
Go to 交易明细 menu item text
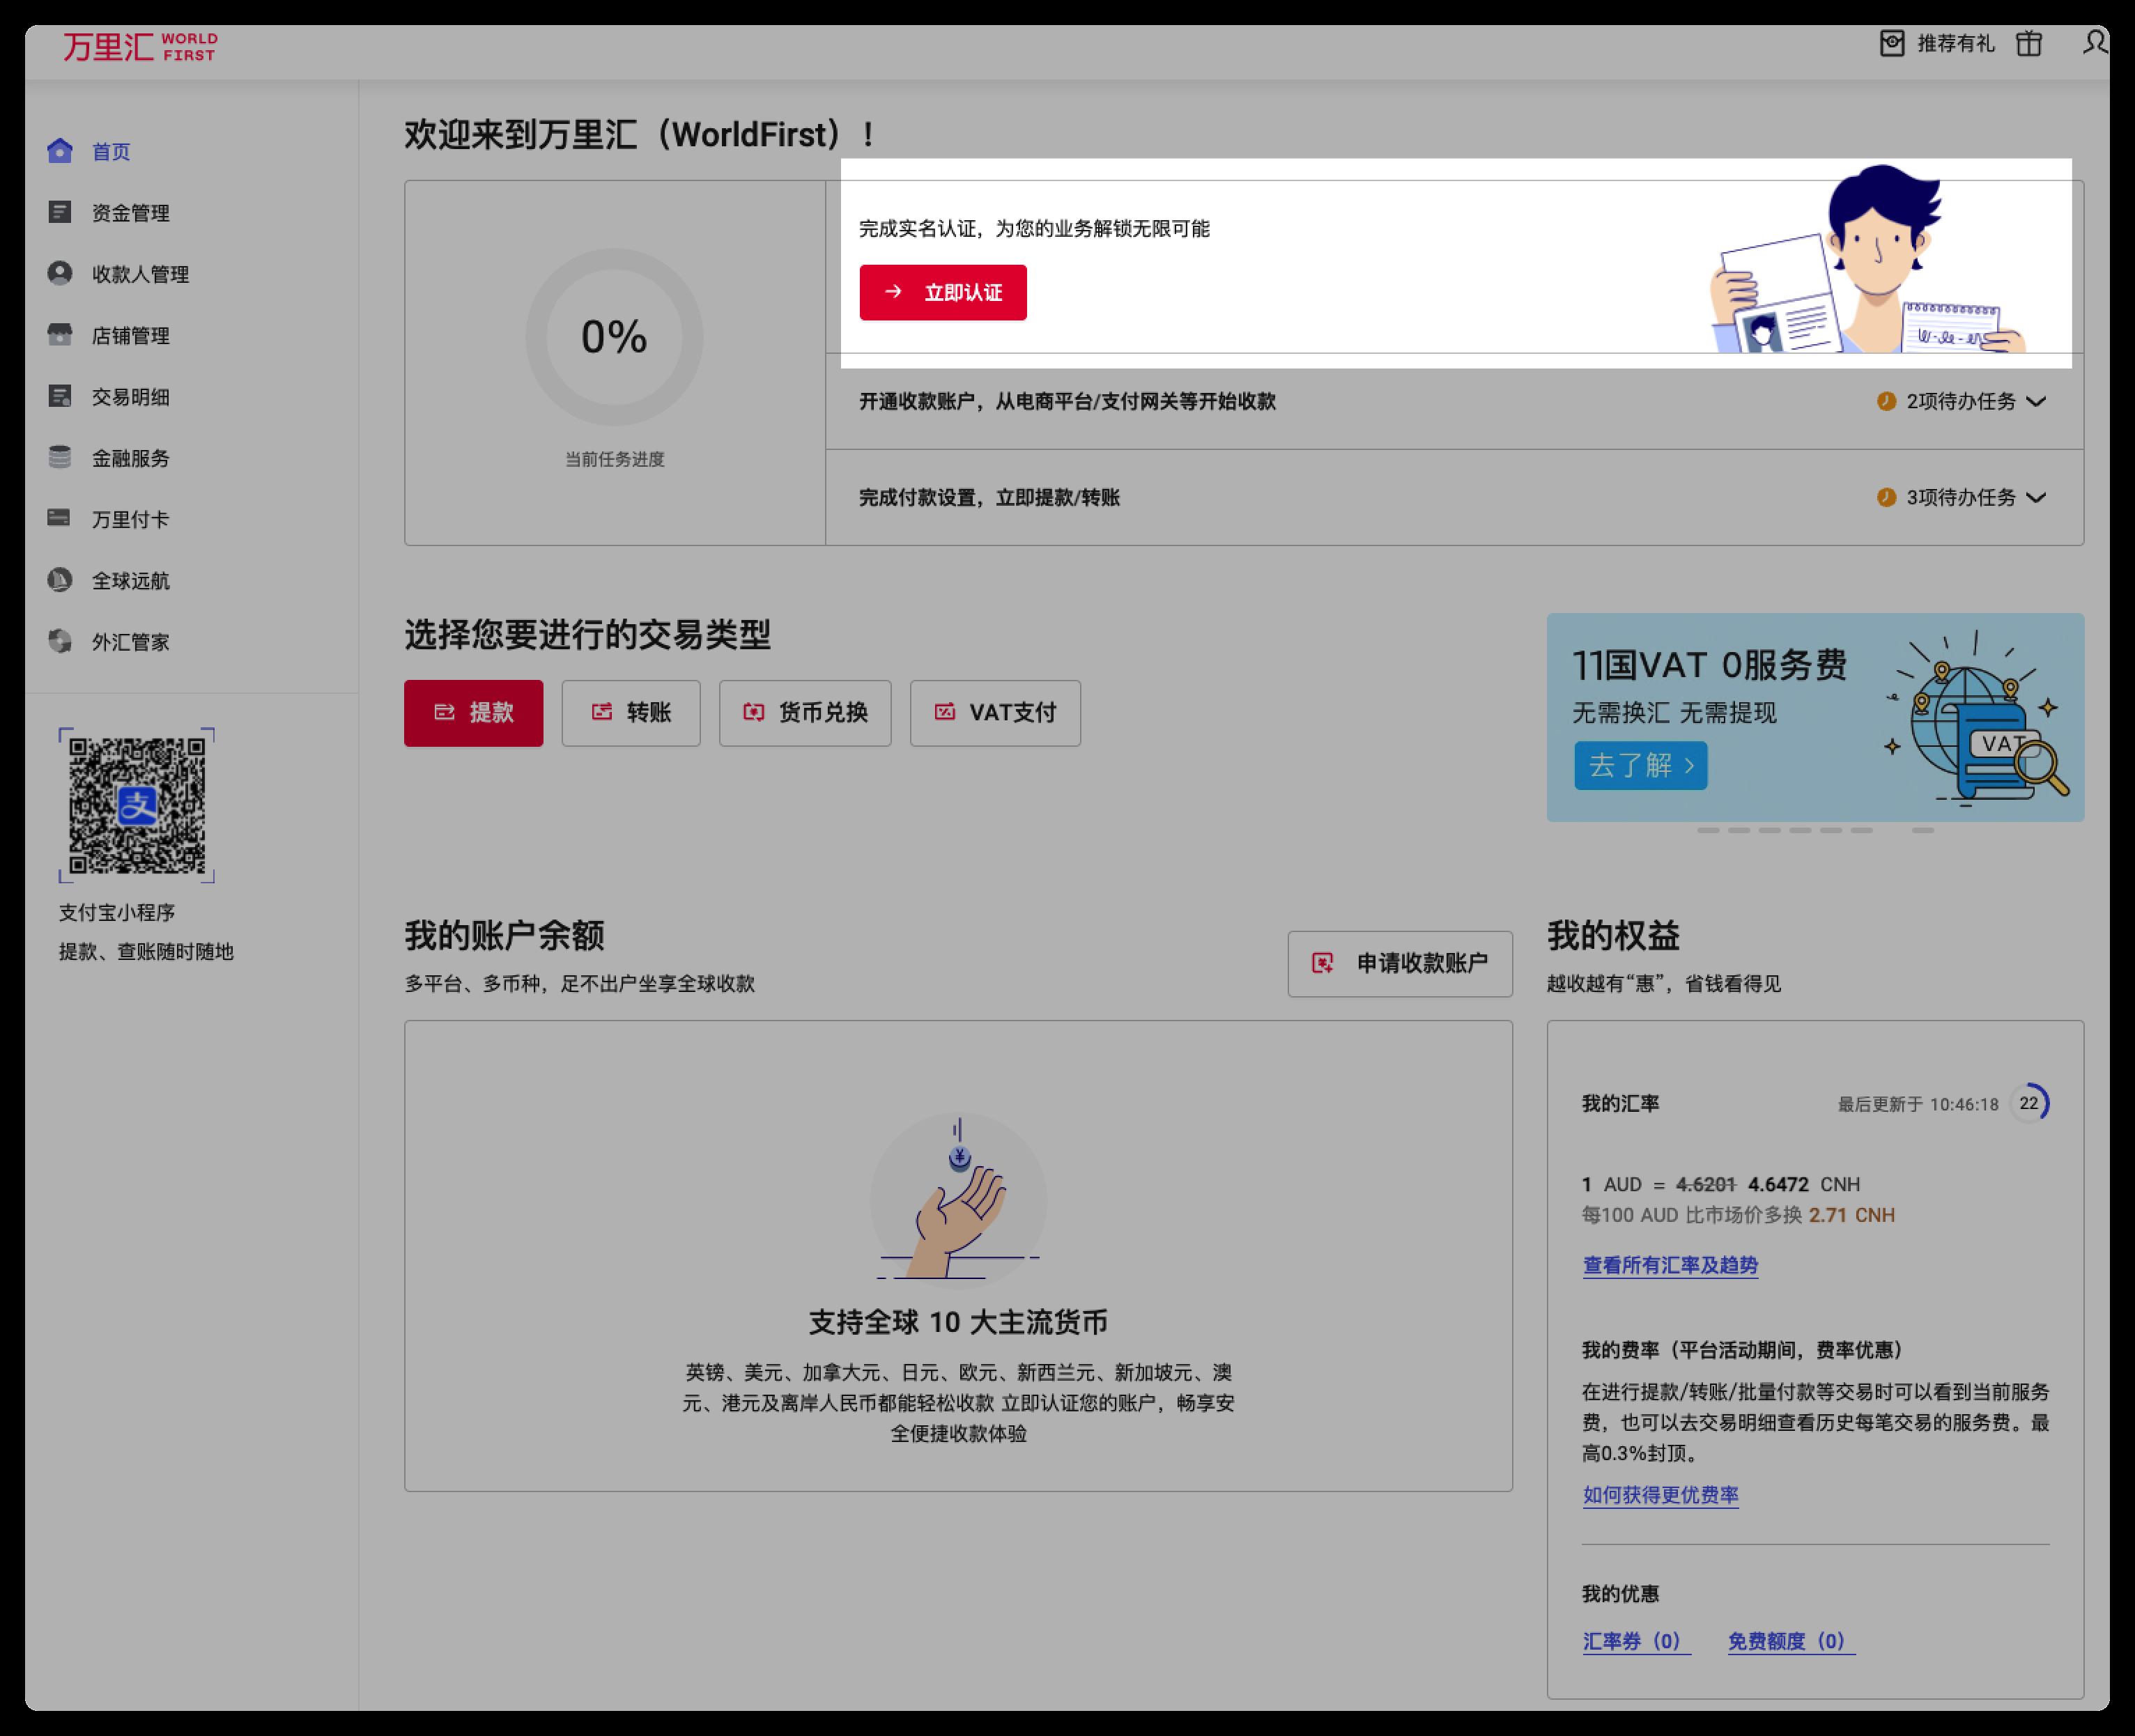pos(131,397)
